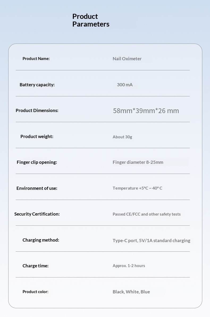Select the Battery capacity label
The height and width of the screenshot is (317, 210).
tap(37, 85)
